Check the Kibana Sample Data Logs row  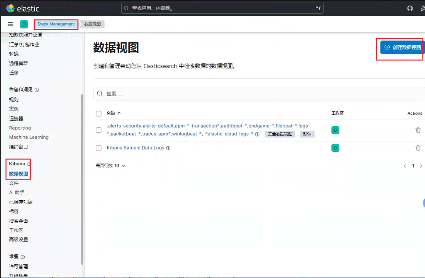tap(99, 148)
